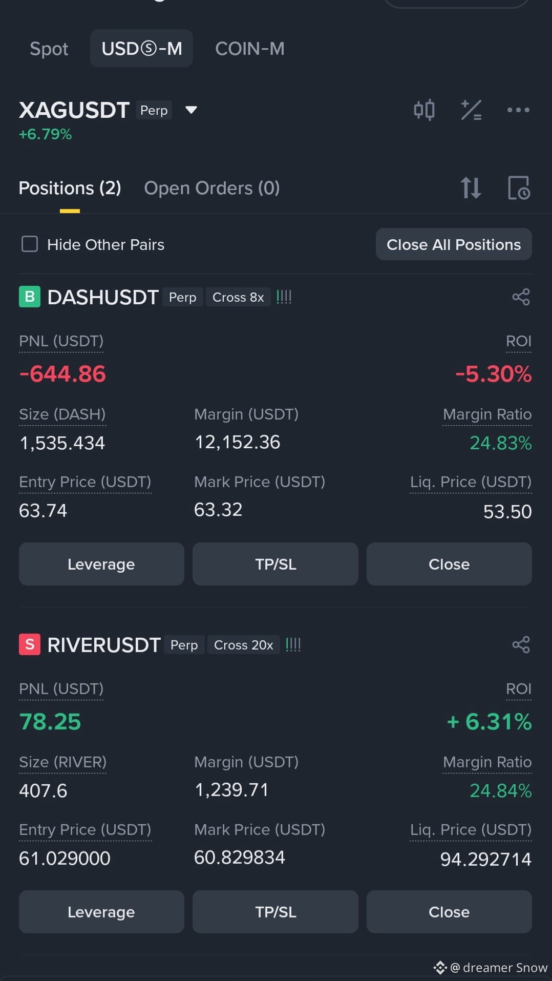The width and height of the screenshot is (552, 981).
Task: Tap DASHUSDT ADL indicator bars
Action: click(x=284, y=297)
